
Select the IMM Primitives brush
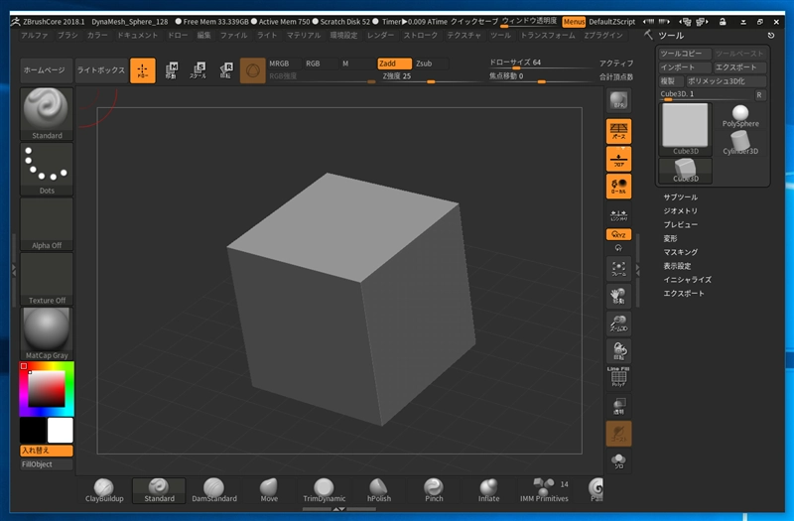coord(544,490)
